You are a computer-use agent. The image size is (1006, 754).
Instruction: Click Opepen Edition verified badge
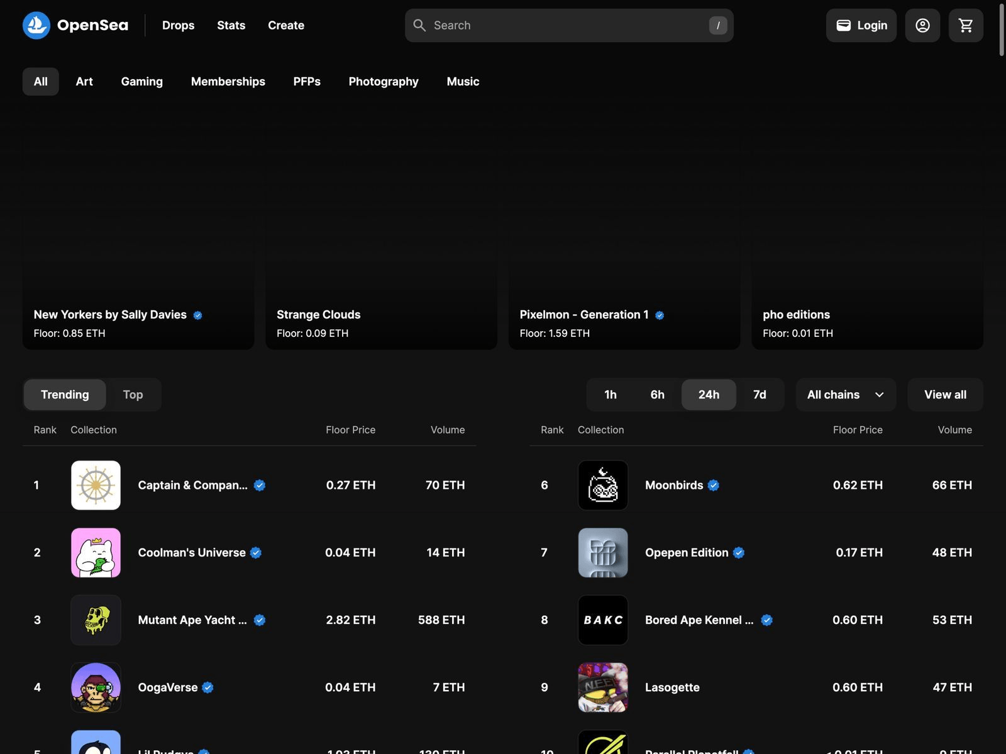coord(739,553)
